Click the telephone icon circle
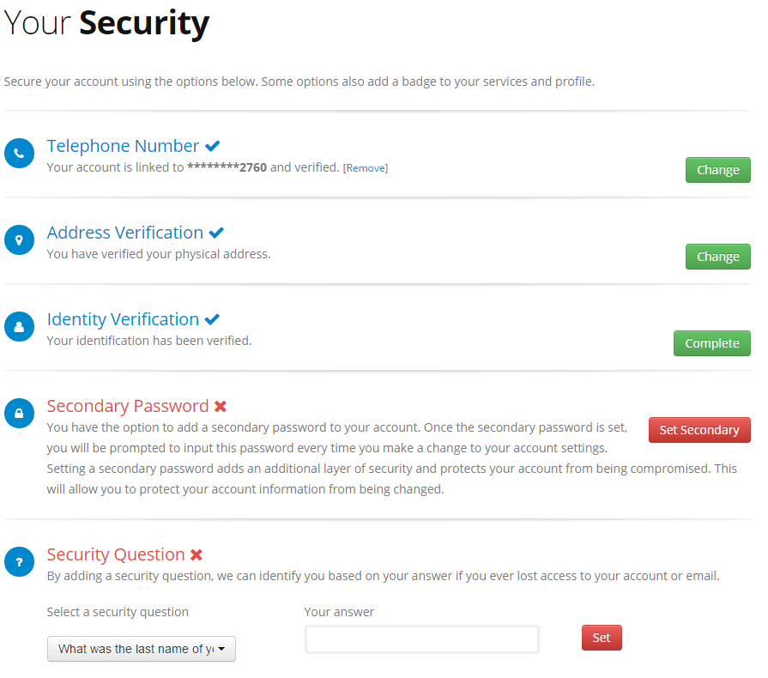 click(19, 154)
